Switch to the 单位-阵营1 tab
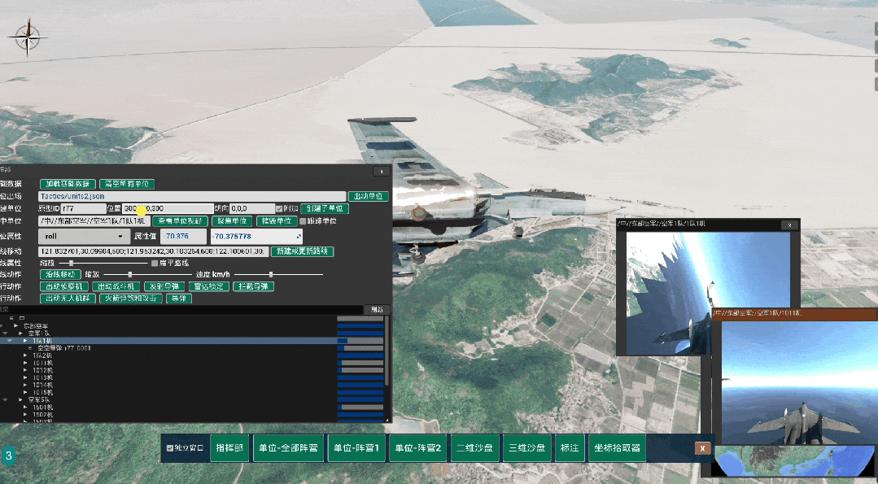The height and width of the screenshot is (484, 878). [x=356, y=448]
